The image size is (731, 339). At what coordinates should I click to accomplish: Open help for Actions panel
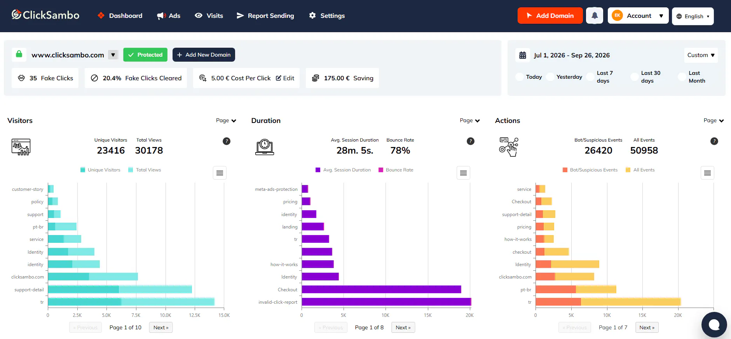point(714,141)
